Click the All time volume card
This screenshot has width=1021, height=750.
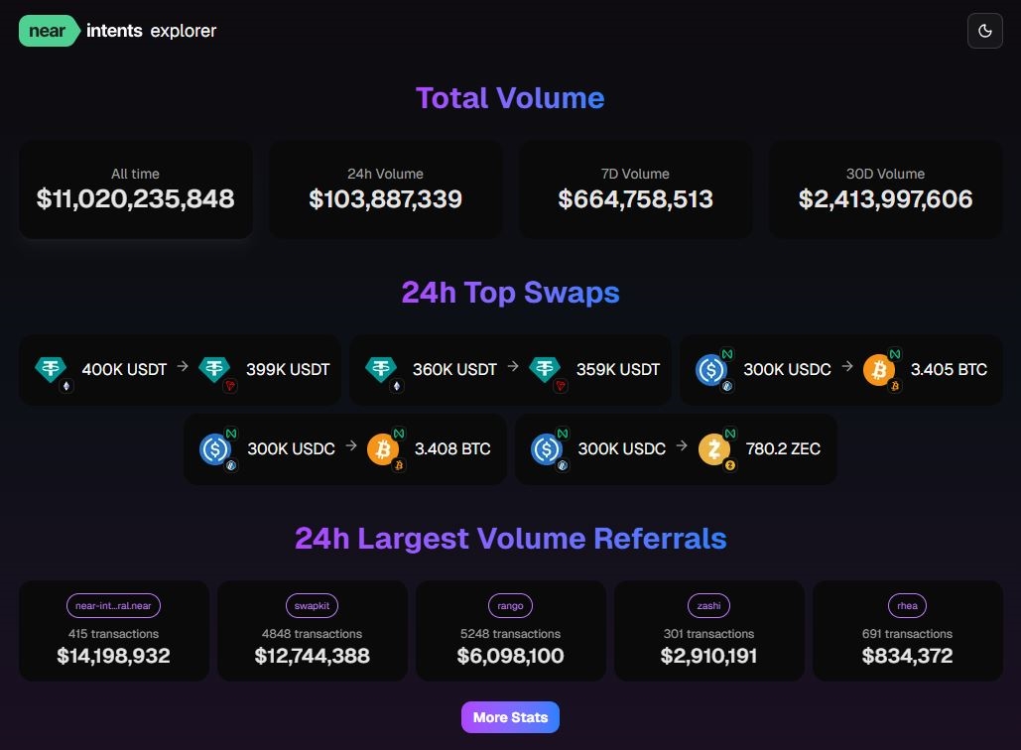click(x=135, y=188)
